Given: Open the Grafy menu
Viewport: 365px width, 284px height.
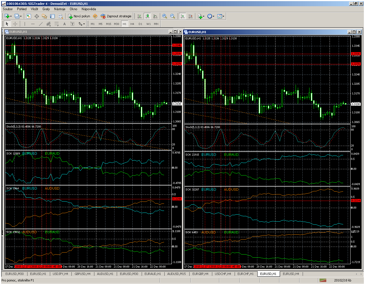Looking at the screenshot, I should coord(46,9).
